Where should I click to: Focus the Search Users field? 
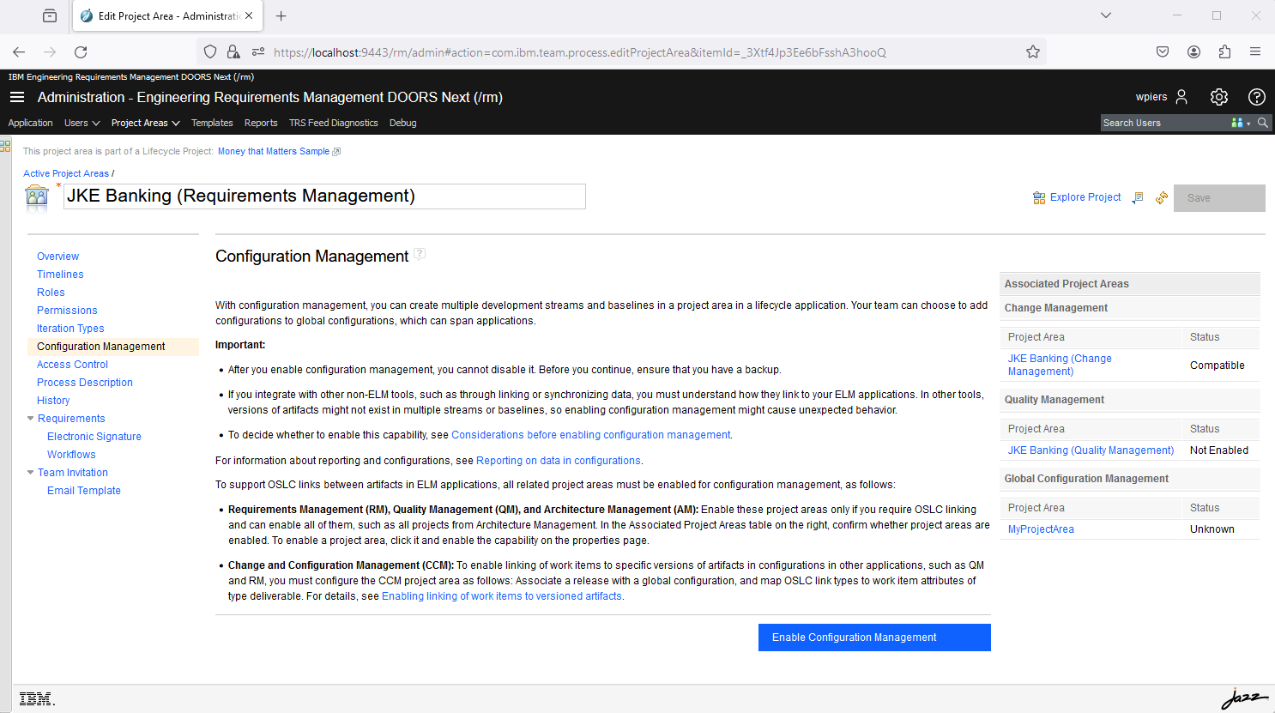1165,123
